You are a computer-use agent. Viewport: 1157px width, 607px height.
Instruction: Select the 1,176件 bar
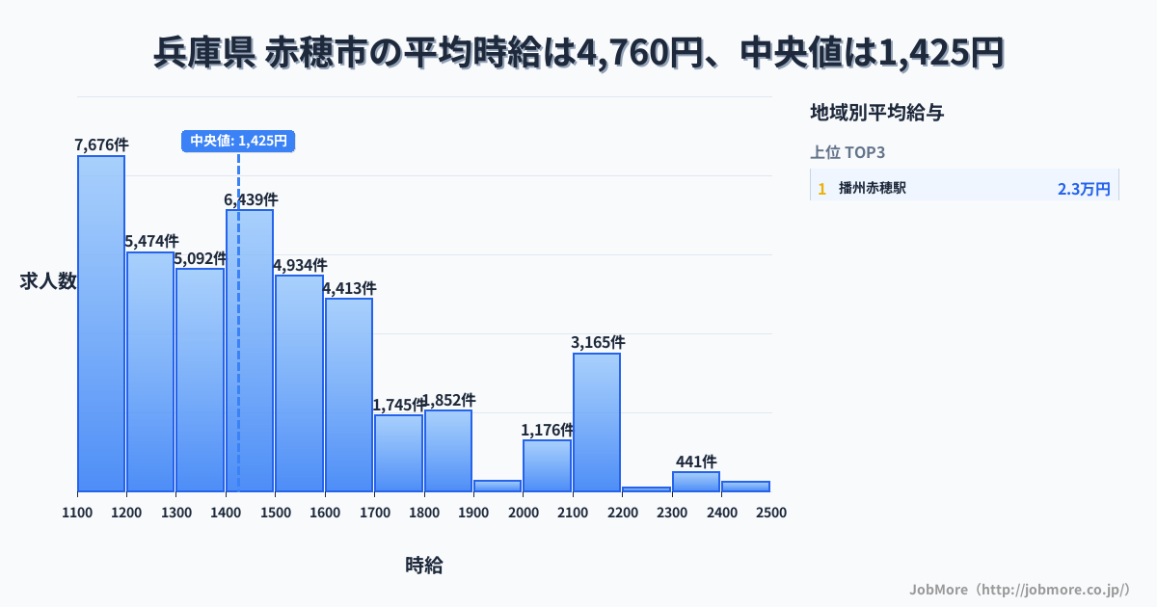[547, 465]
